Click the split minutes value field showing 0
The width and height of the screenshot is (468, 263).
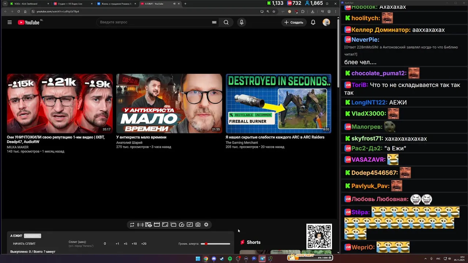click(105, 244)
